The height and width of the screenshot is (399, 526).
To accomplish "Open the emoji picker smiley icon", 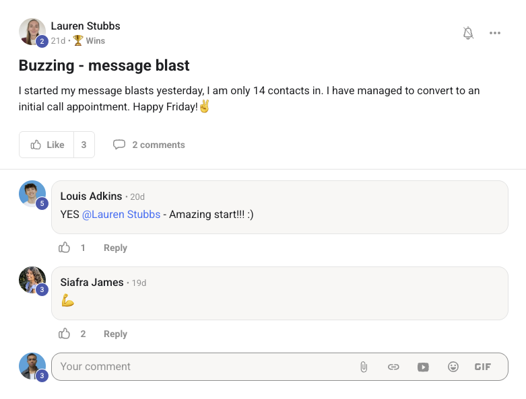I will tap(453, 367).
